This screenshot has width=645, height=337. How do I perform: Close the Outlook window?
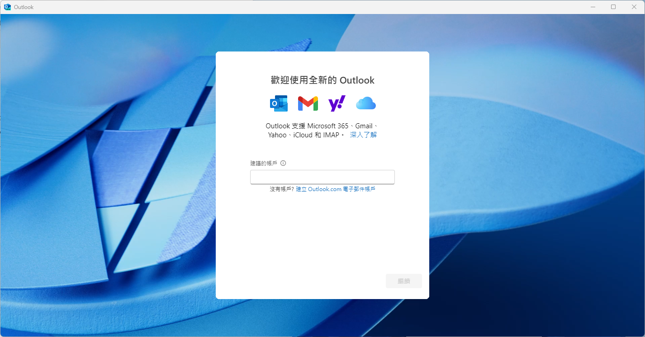click(x=634, y=7)
